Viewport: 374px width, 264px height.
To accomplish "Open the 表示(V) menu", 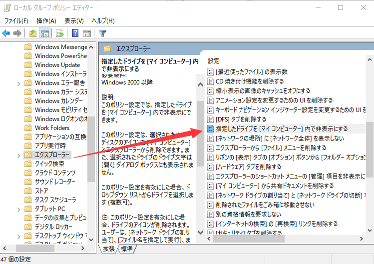I will [x=74, y=20].
